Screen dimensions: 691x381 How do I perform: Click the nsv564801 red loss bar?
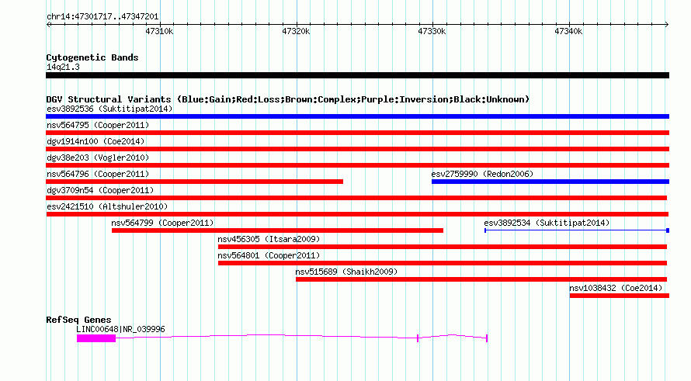point(443,263)
